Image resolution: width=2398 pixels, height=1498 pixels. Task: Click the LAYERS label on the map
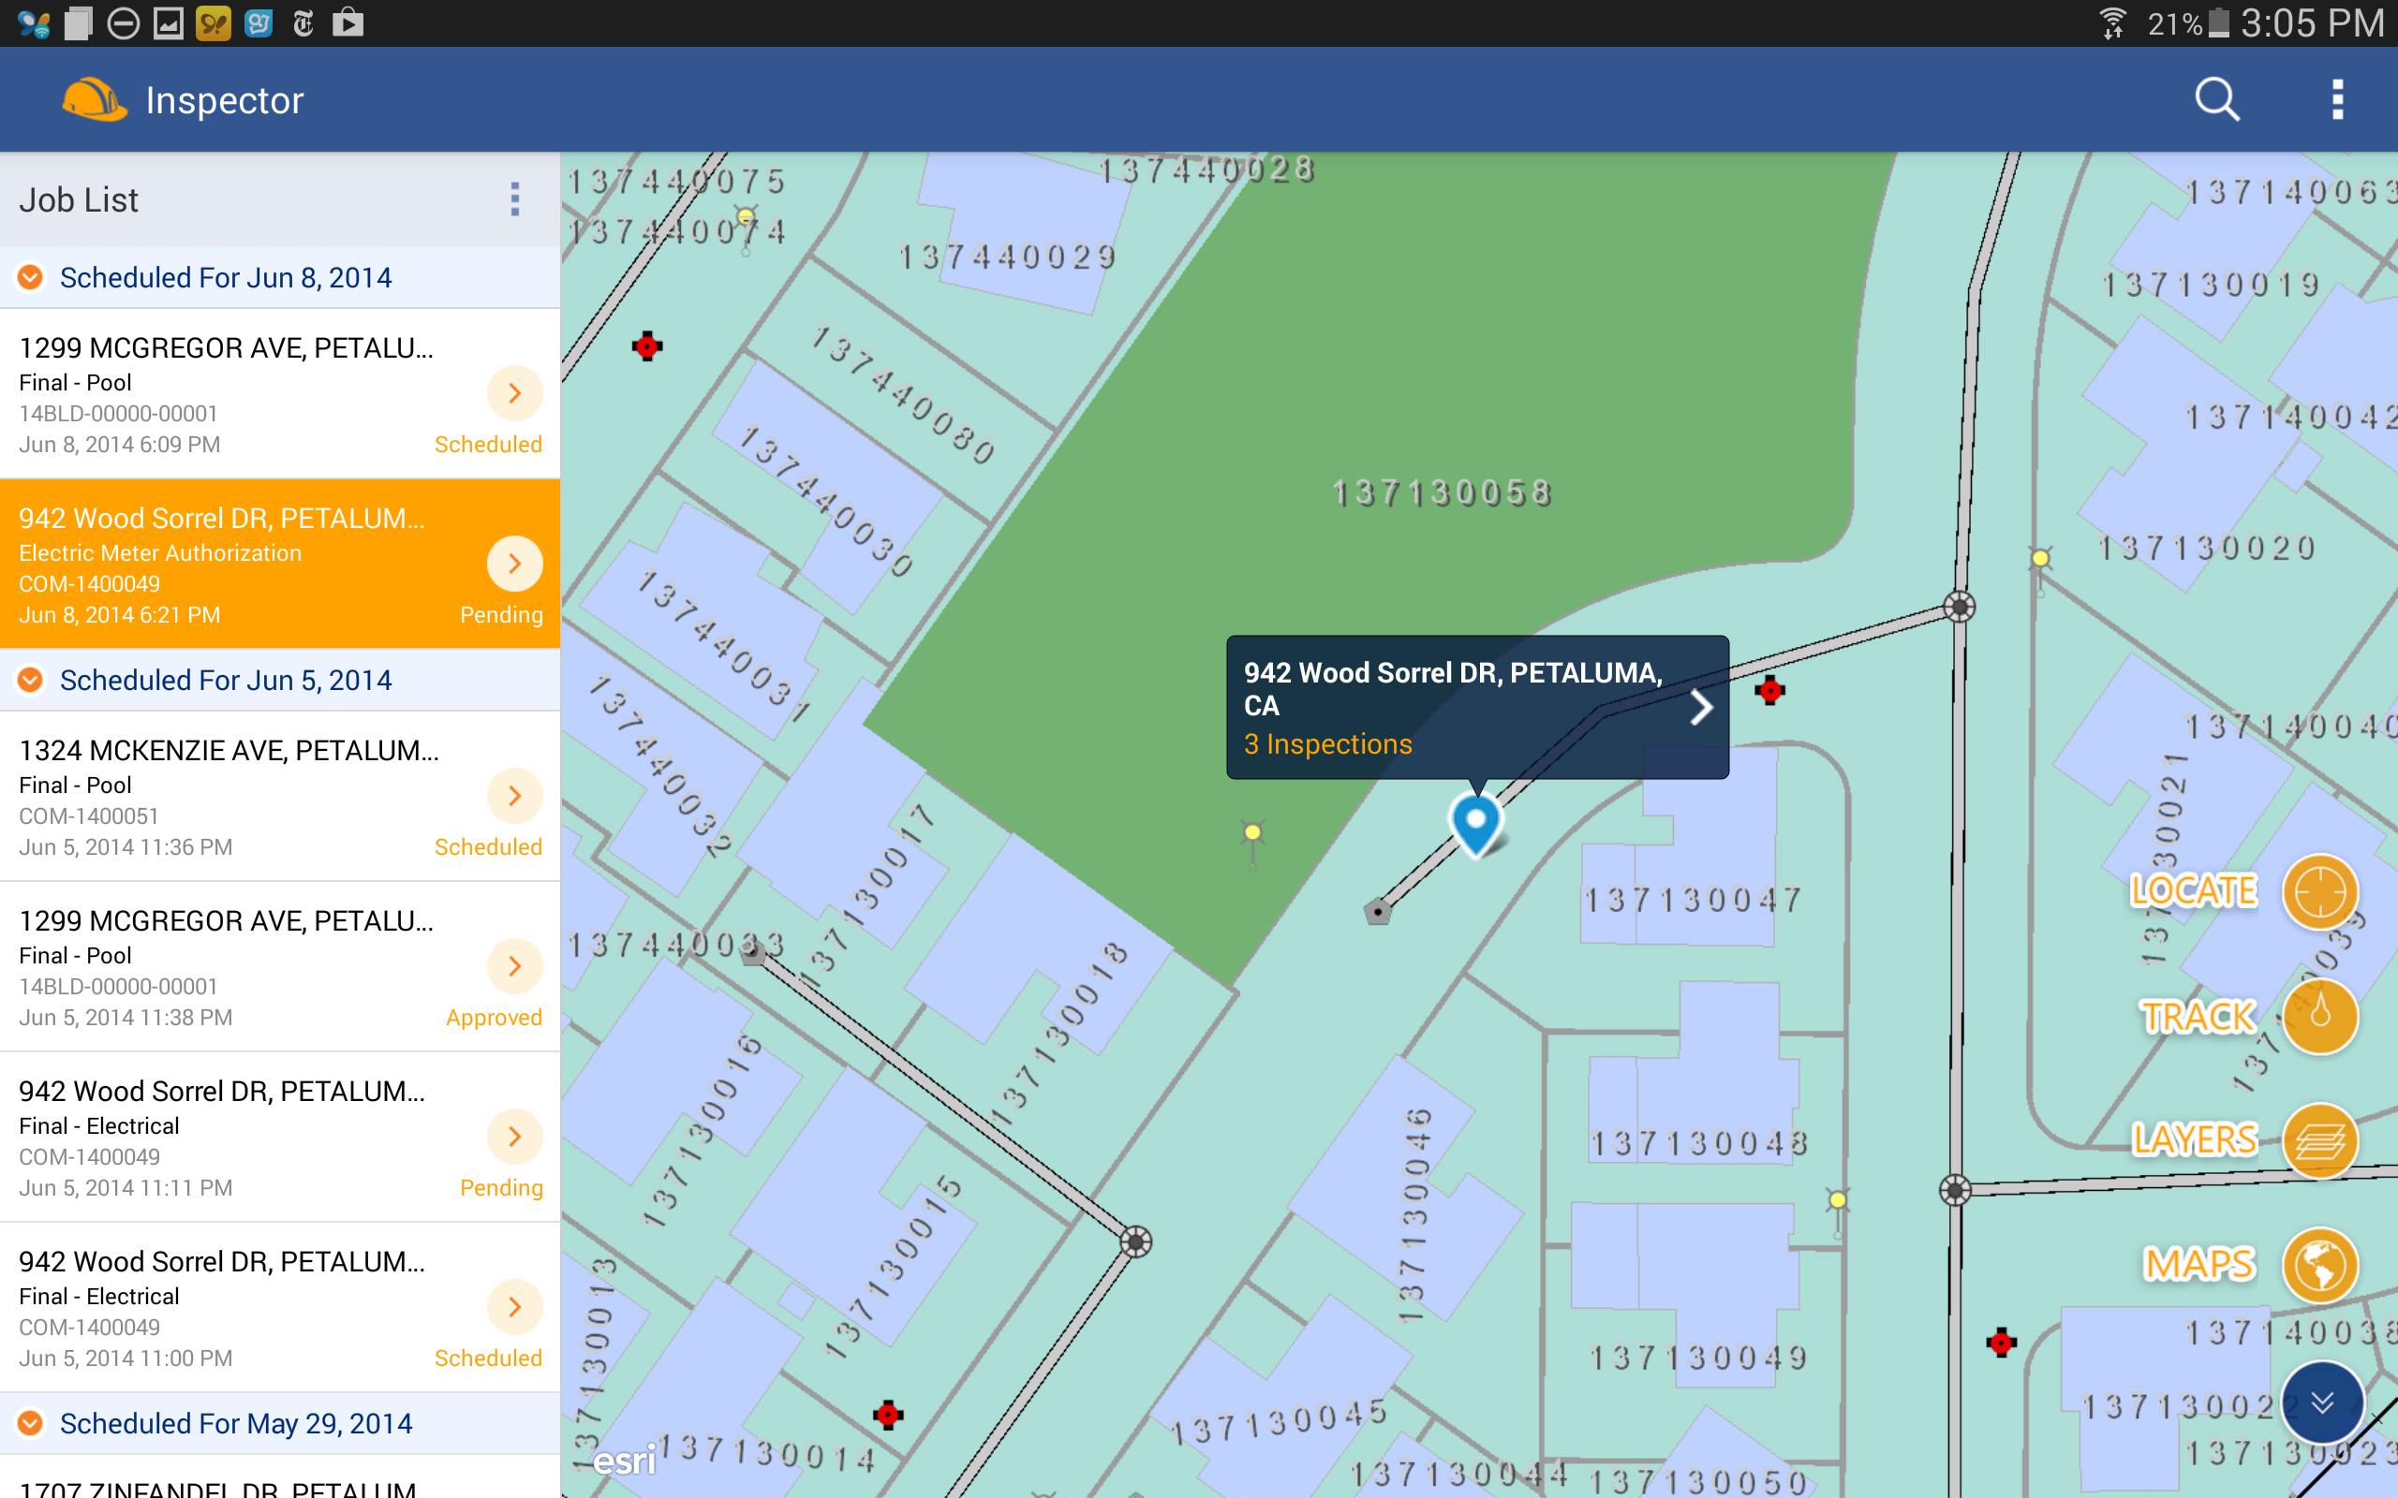point(2194,1140)
